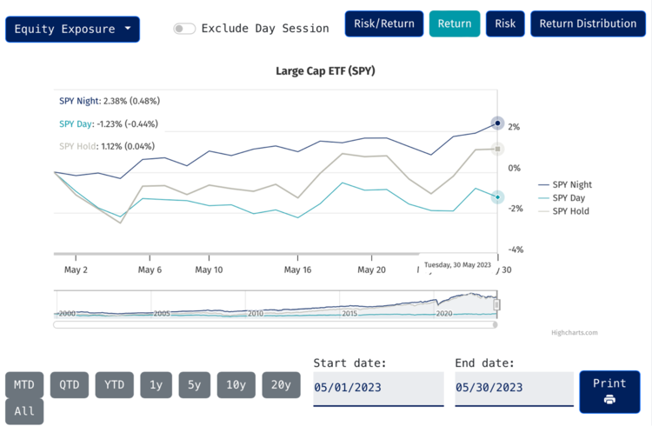
Task: Click the SPY Day endpoint marker
Action: (497, 197)
